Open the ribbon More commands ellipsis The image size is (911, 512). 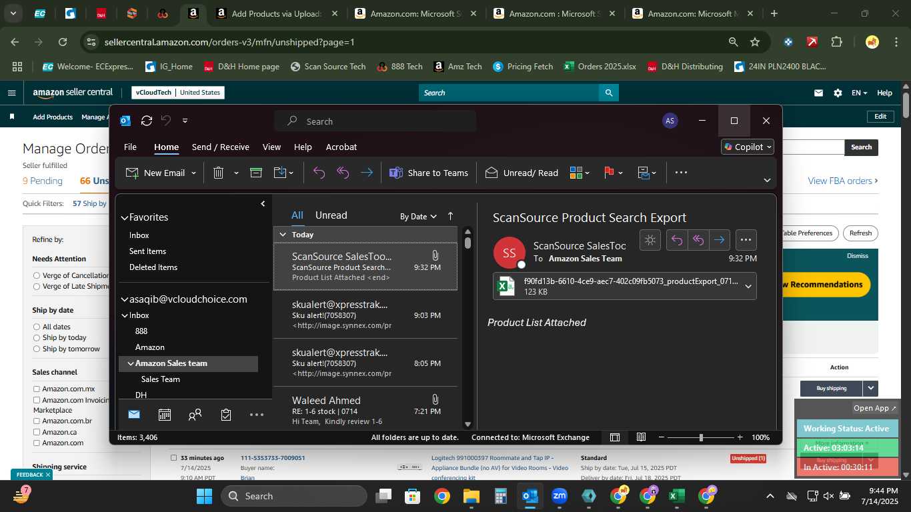(681, 173)
